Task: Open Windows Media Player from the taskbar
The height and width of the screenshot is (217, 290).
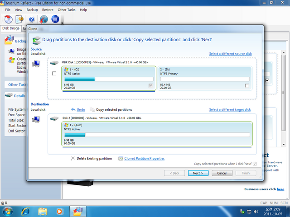Action: 59,212
